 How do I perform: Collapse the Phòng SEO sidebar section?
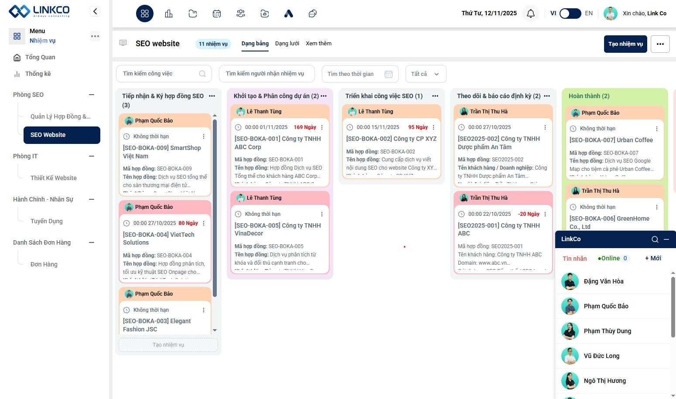(92, 95)
